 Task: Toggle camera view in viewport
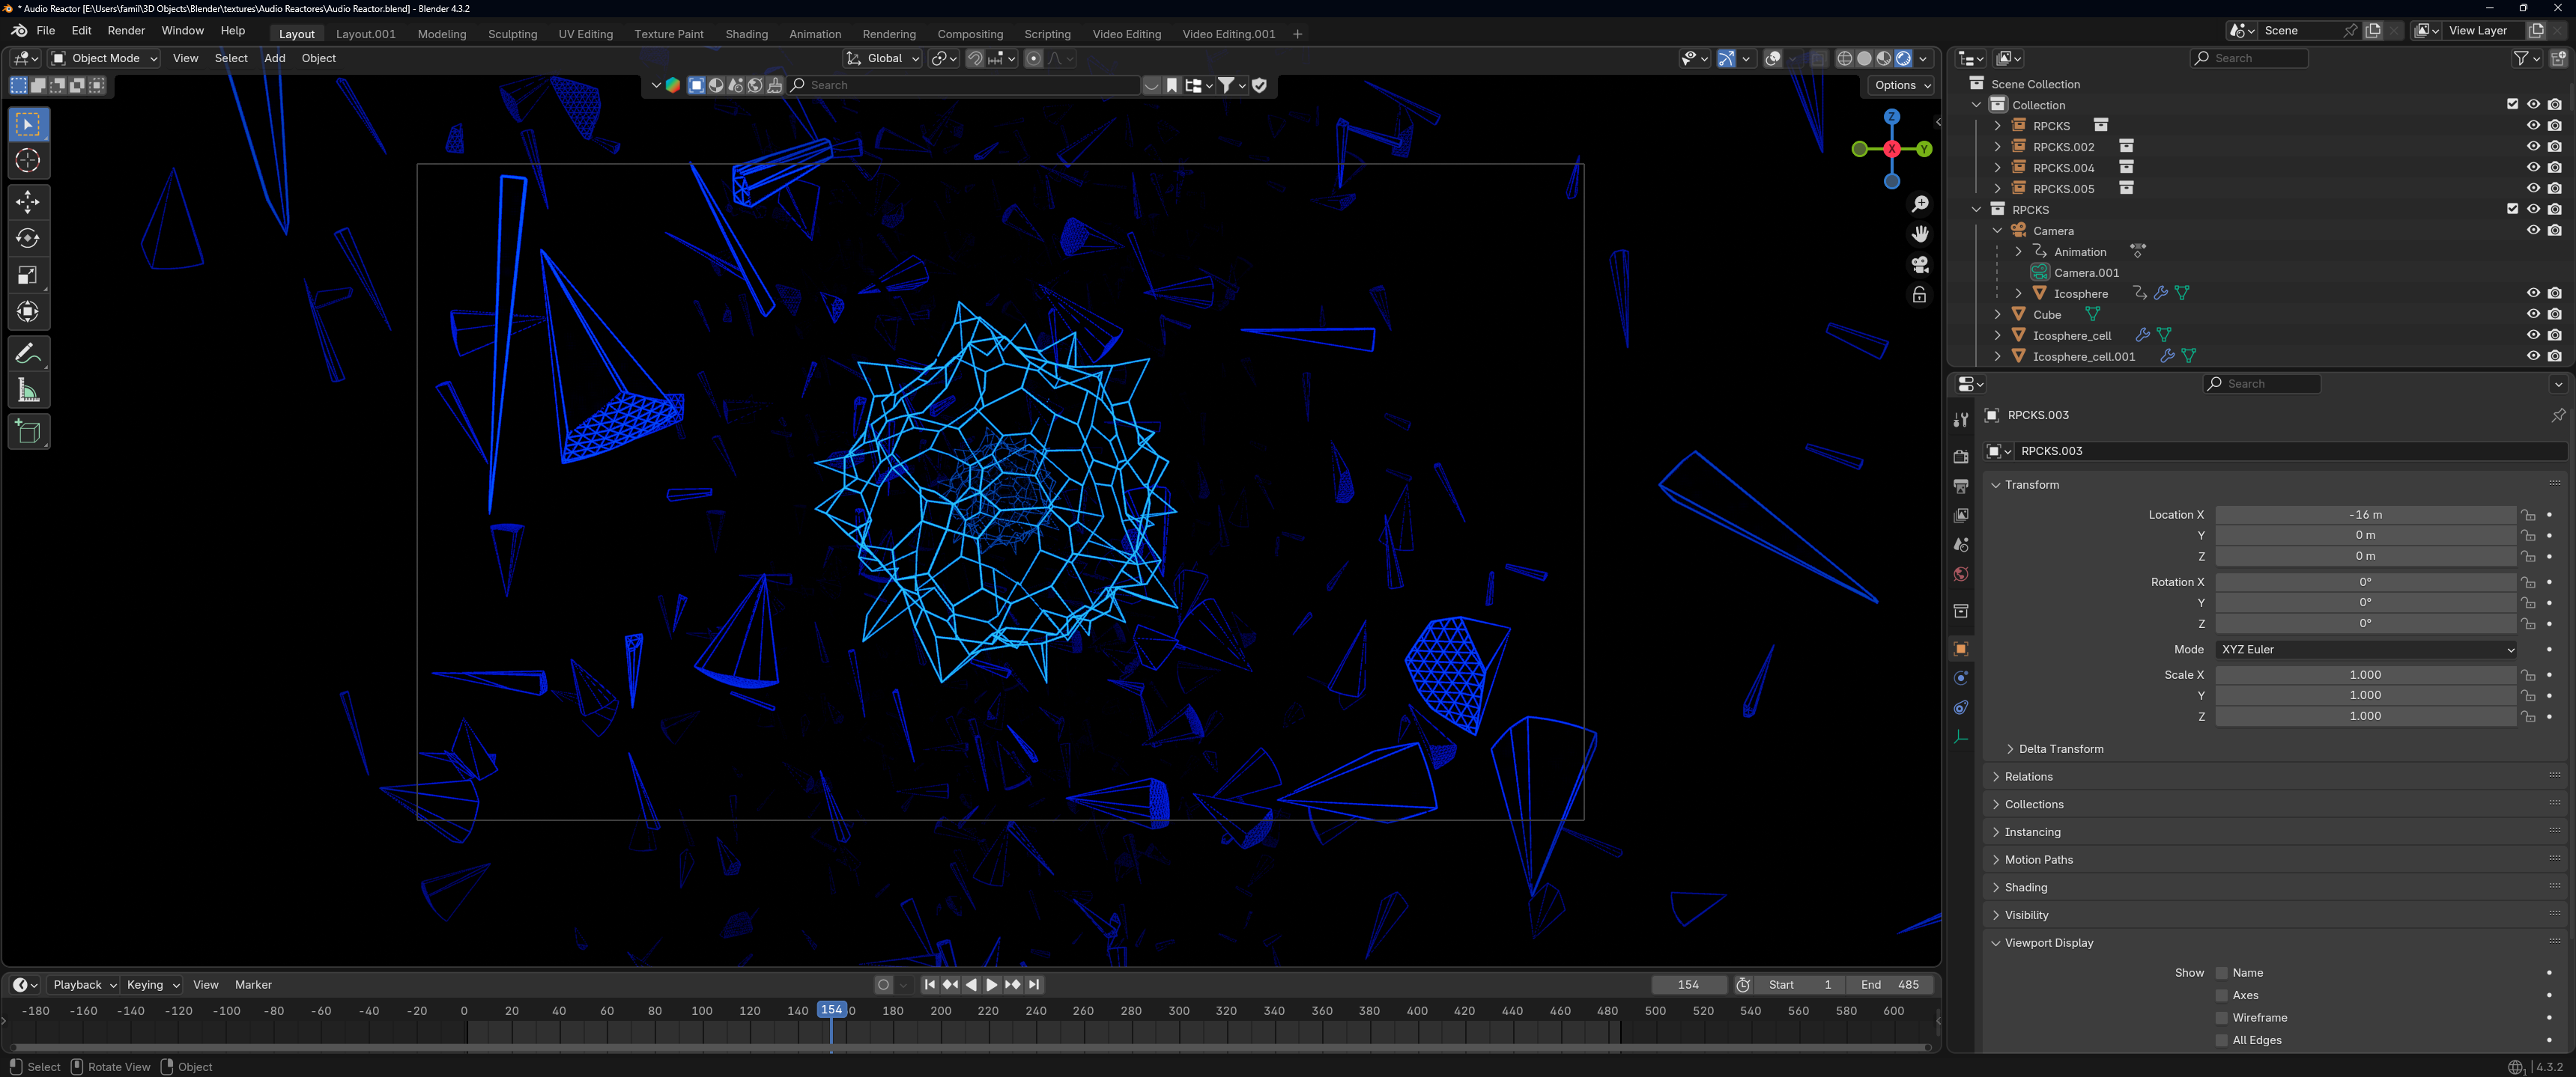pos(1919,265)
